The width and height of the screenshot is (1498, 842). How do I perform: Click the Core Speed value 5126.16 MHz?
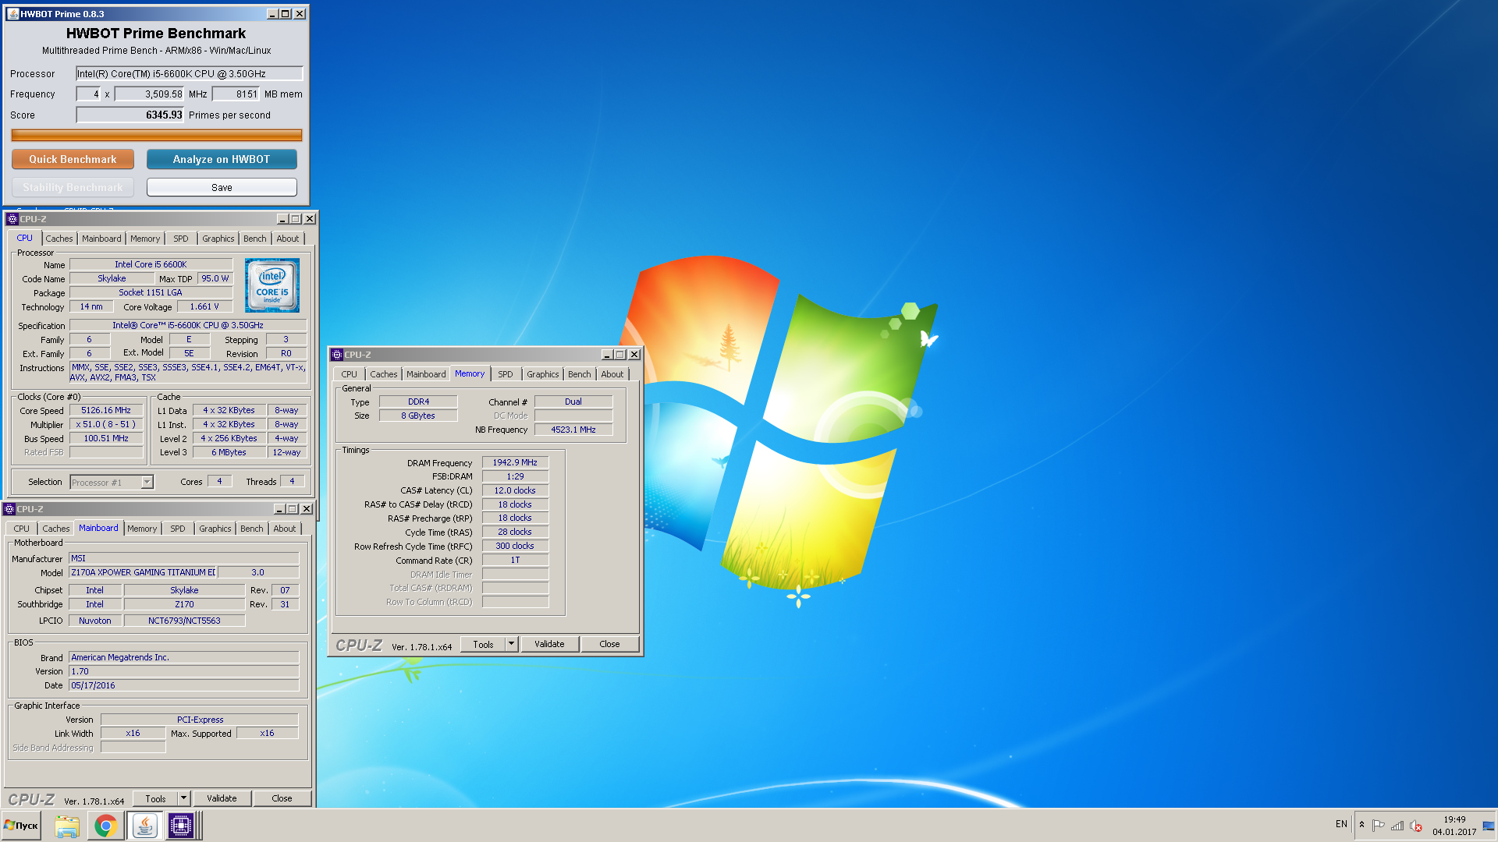106,410
